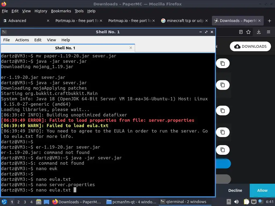The width and height of the screenshot is (275, 206).
Task: Open the volume control tray icon
Action: click(x=236, y=202)
